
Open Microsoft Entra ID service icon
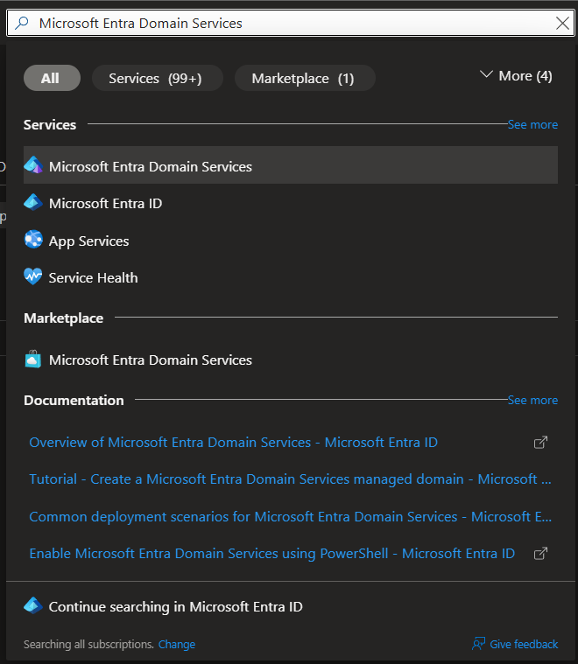point(33,203)
